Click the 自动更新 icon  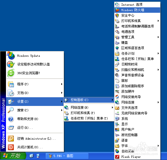point(117,151)
